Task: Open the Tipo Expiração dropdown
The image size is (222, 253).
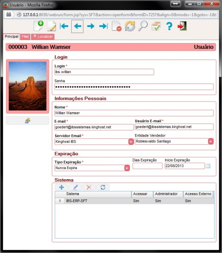Action: 127,168
